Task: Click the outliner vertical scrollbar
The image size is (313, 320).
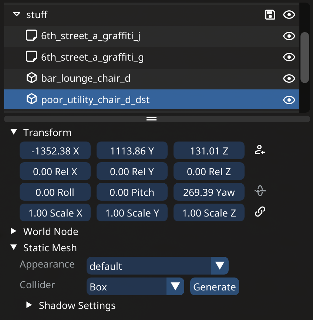Action: click(304, 57)
